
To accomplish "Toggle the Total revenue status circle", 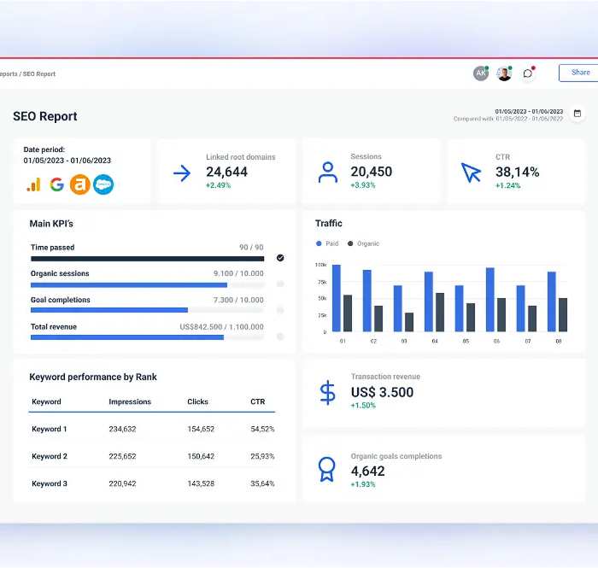I will click(x=280, y=337).
